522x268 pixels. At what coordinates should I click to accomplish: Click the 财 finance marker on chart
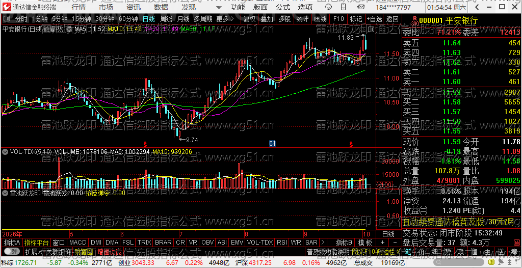pyautogui.click(x=272, y=144)
